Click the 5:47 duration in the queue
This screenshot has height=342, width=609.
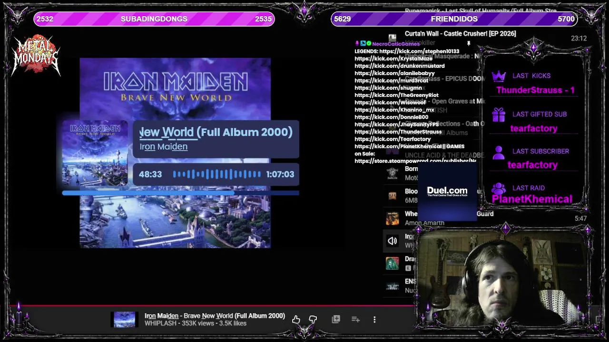tap(580, 219)
